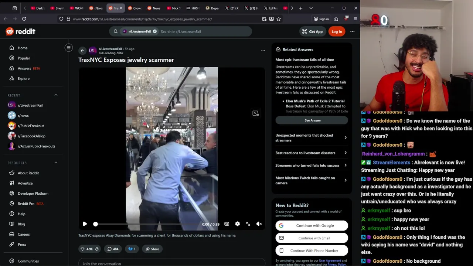Screen dimensions: 473x266
Task: Click Join the conversation comment box
Action: click(172, 263)
